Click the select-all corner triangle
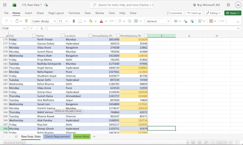Image resolution: width=243 pixels, height=145 pixels. coord(7,36)
